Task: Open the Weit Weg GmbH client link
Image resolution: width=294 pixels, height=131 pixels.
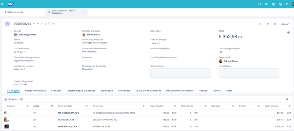Action: 27,35
